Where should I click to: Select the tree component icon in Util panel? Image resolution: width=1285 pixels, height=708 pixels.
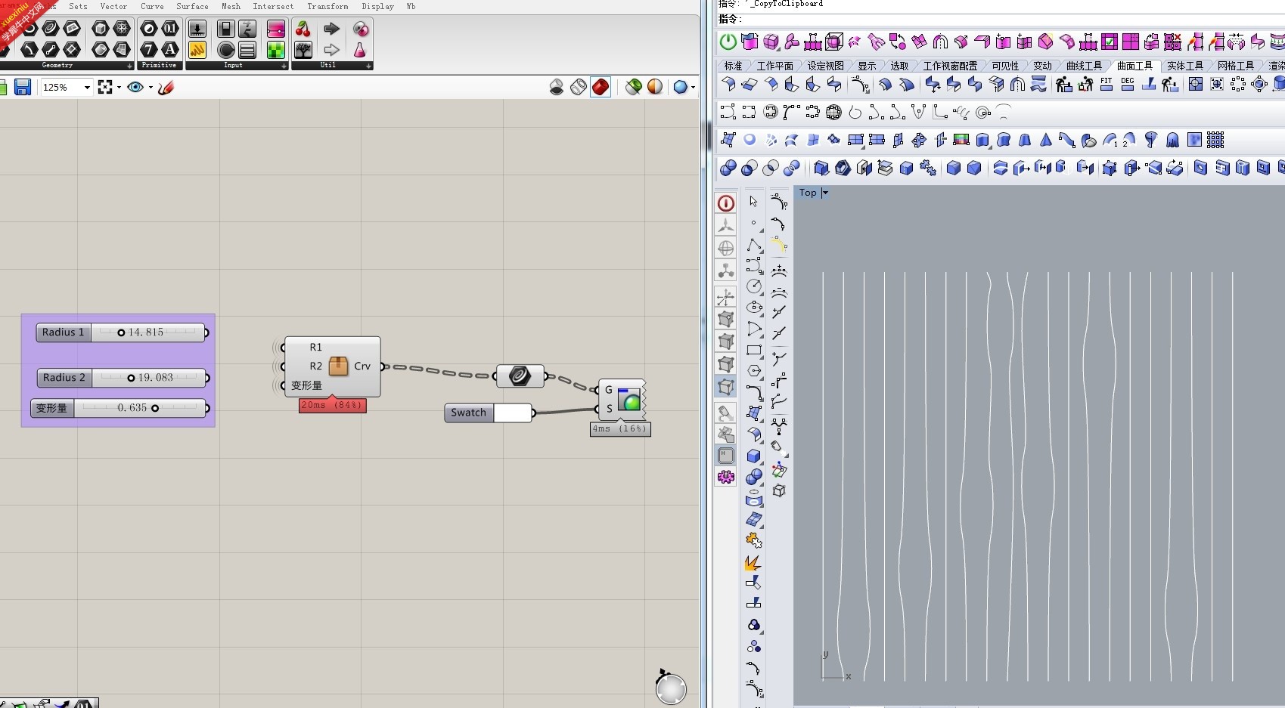303,50
